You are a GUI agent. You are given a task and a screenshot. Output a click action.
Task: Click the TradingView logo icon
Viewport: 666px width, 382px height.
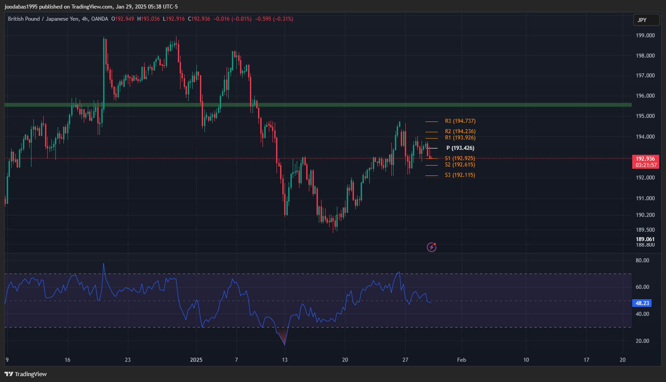[9, 374]
